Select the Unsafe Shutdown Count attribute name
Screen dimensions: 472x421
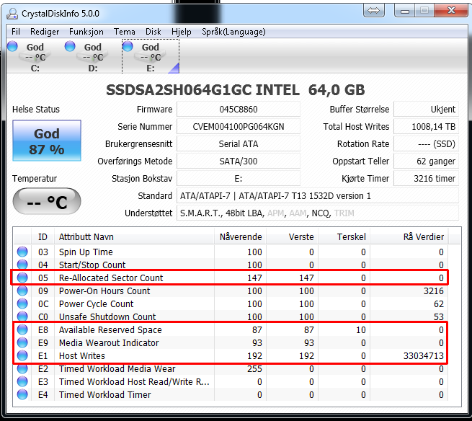point(107,316)
